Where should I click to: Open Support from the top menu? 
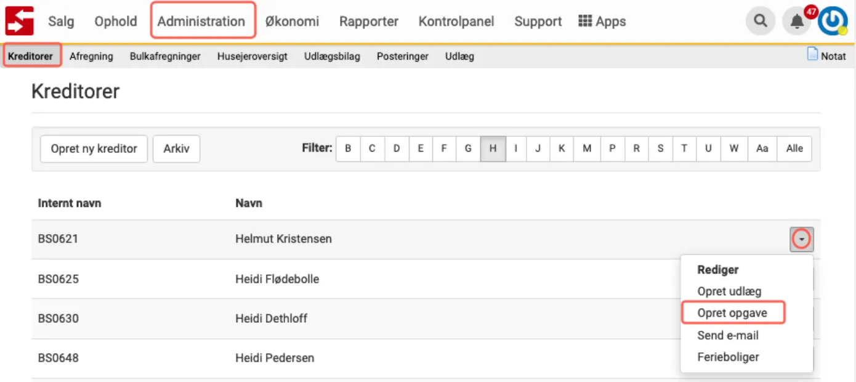click(x=538, y=21)
